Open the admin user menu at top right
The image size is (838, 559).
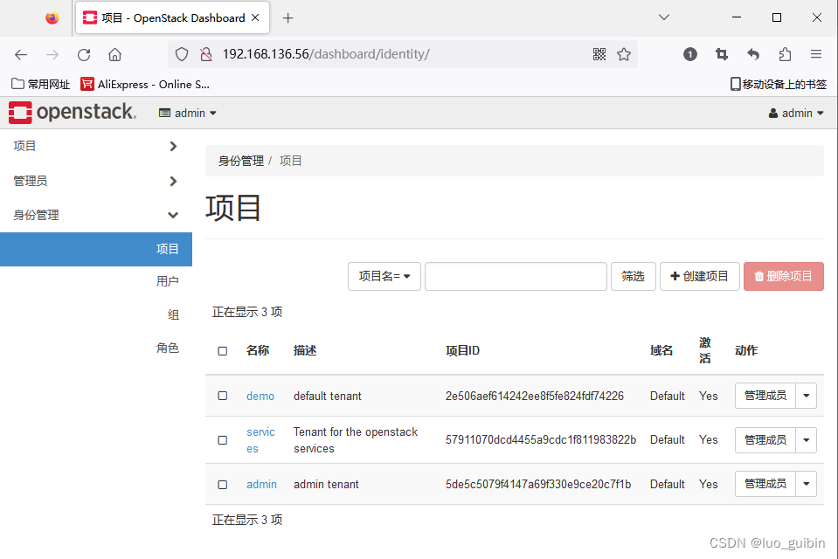coord(794,112)
